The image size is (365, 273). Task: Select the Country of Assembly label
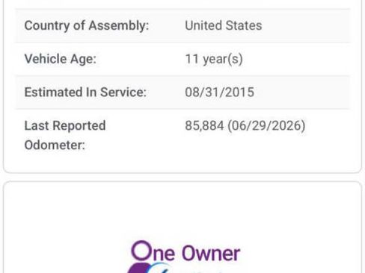pyautogui.click(x=87, y=25)
